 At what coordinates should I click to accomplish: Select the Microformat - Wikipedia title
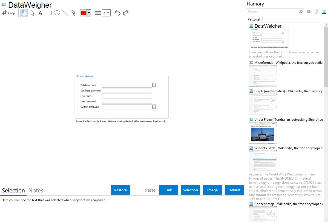click(x=288, y=63)
